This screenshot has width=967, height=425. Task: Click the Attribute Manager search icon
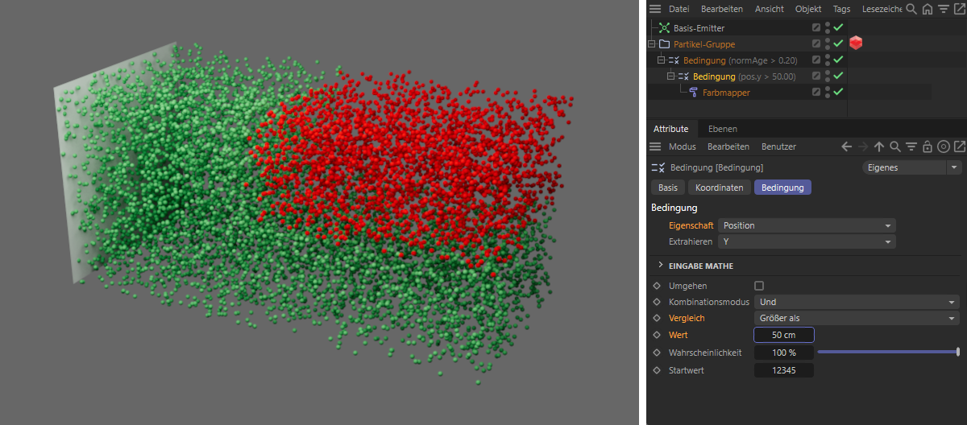point(895,146)
